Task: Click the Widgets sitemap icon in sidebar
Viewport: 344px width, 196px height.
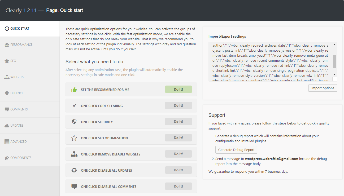Action: coord(7,77)
